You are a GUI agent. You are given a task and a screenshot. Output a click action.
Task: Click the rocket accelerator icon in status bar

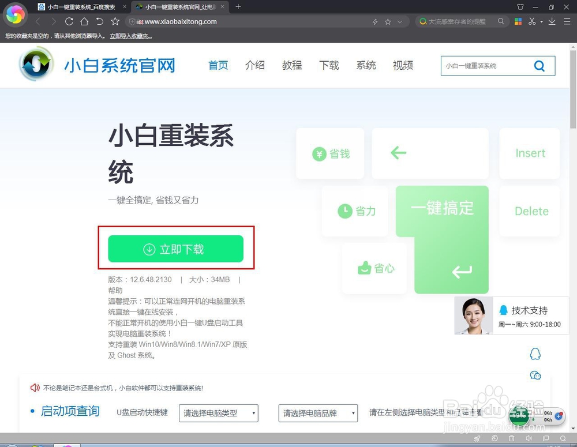pyautogui.click(x=477, y=438)
